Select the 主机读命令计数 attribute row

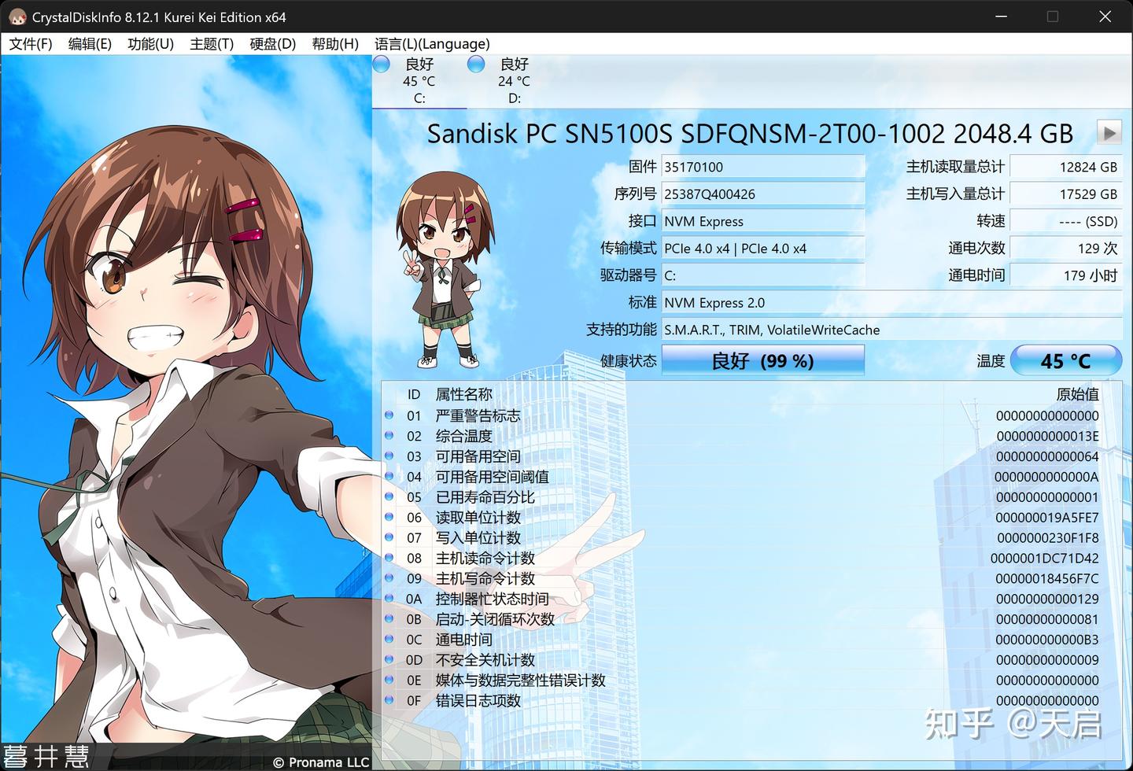[743, 559]
